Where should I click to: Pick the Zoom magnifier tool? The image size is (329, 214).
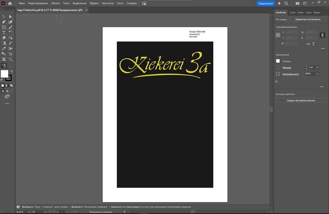point(11,59)
